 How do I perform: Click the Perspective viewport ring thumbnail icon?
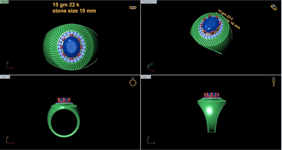274,7
